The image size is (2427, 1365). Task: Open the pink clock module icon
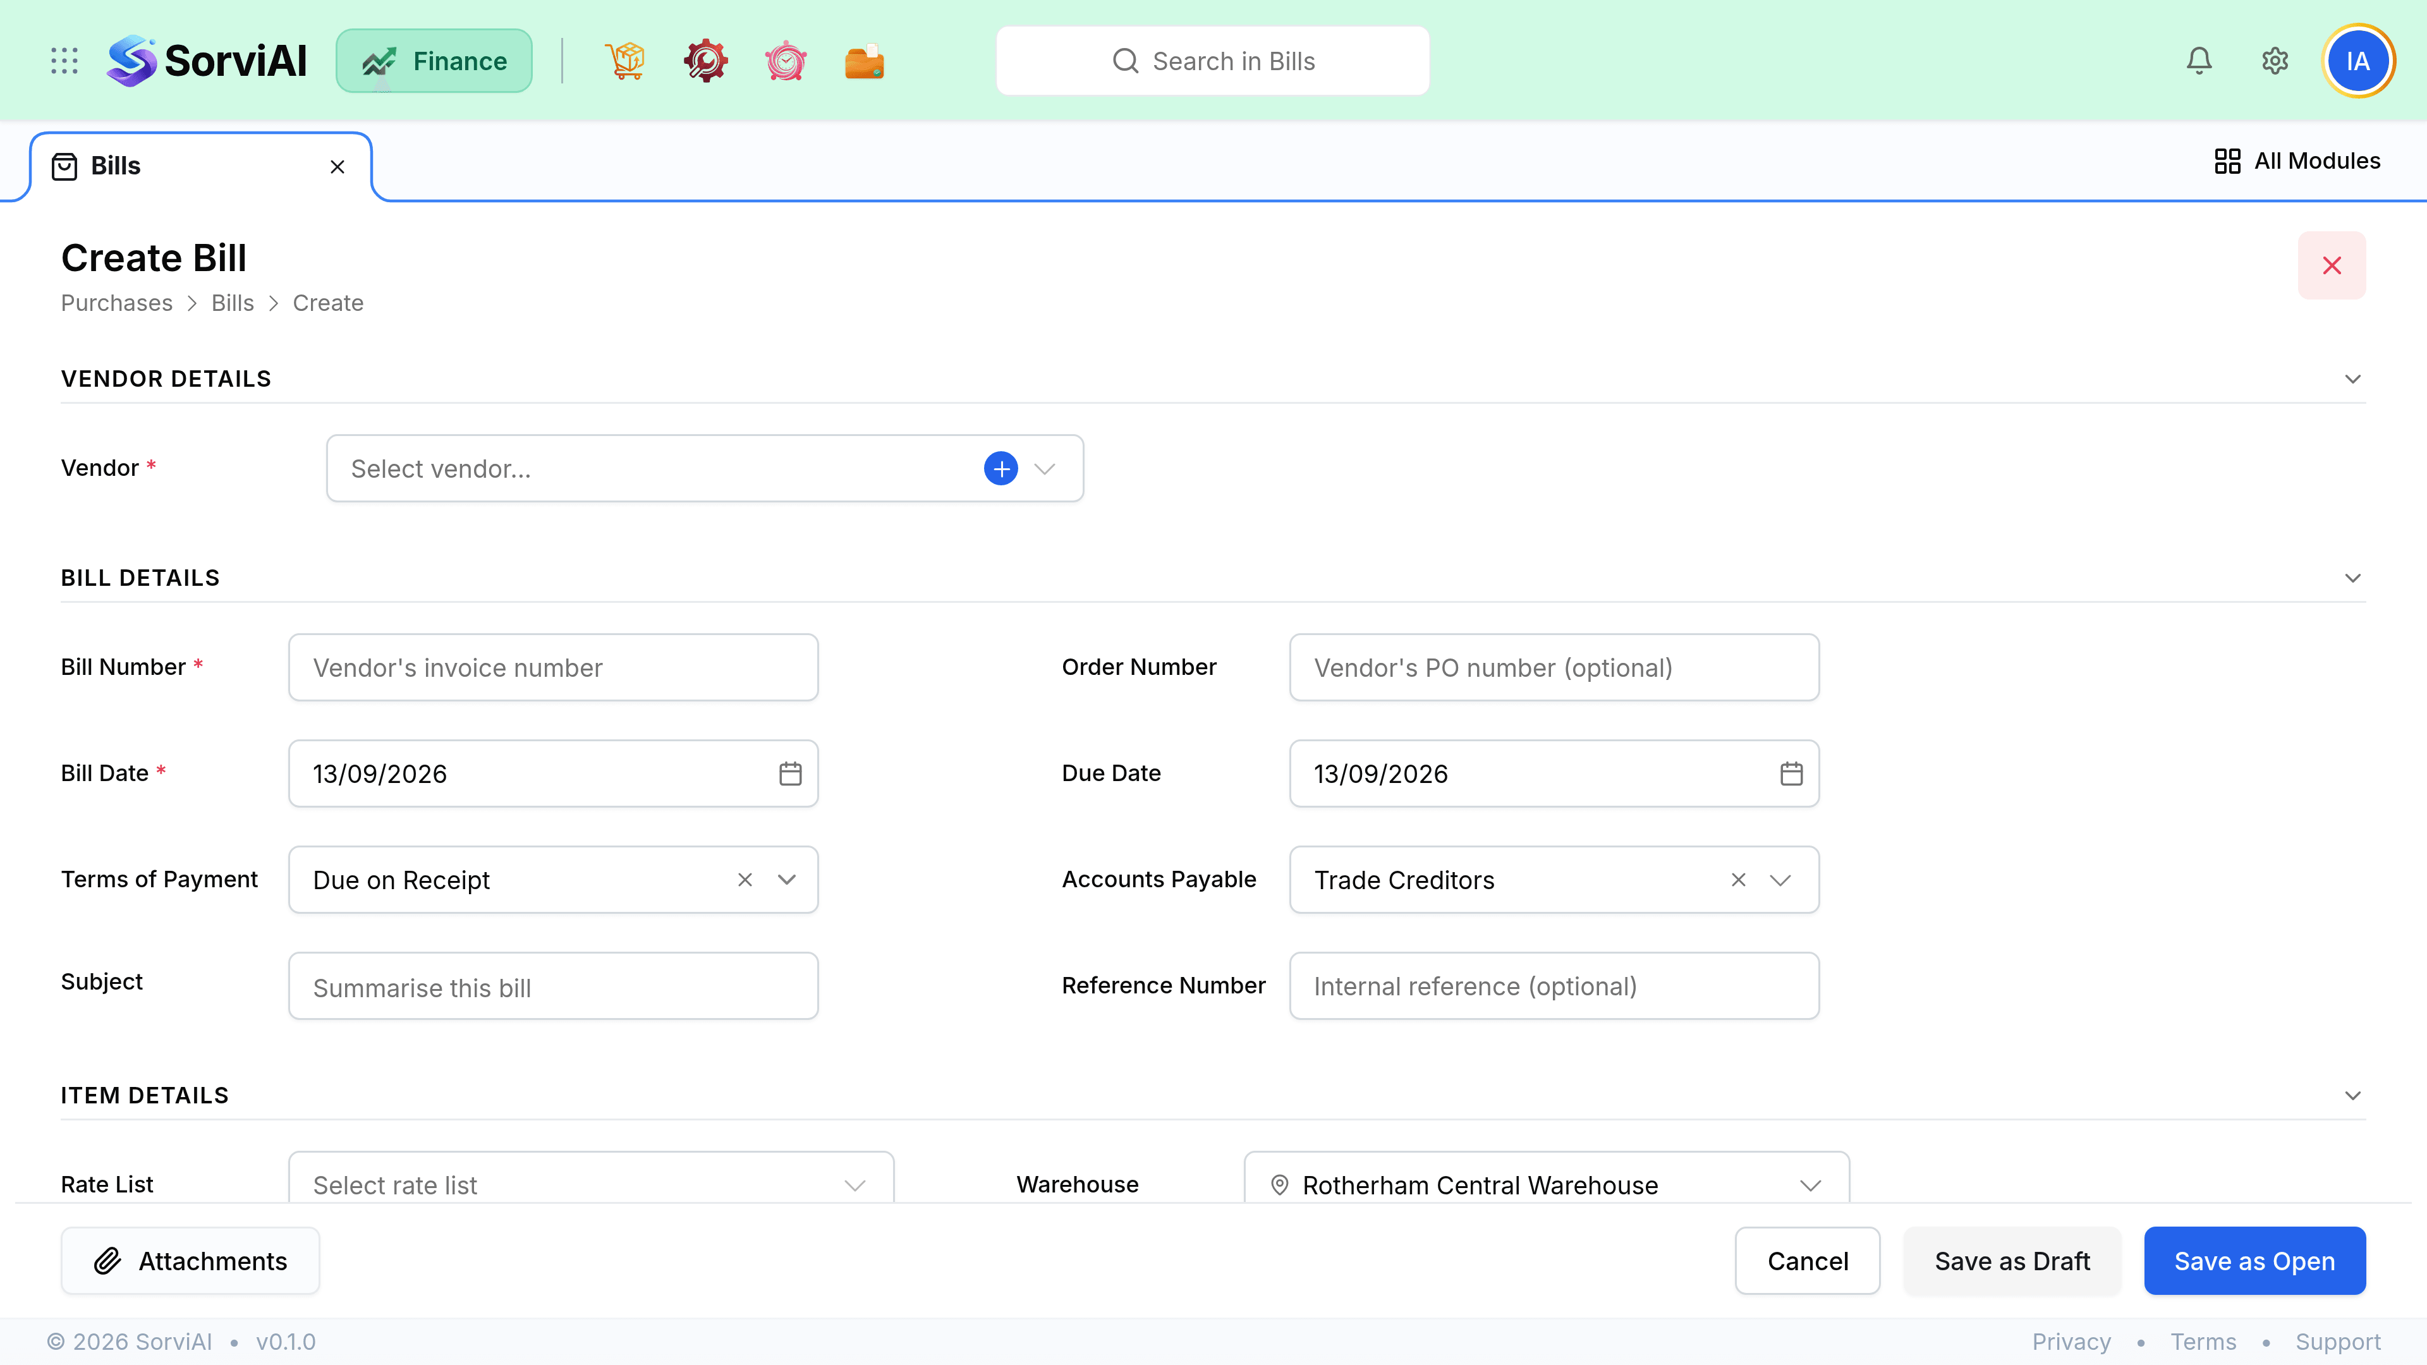click(x=786, y=61)
